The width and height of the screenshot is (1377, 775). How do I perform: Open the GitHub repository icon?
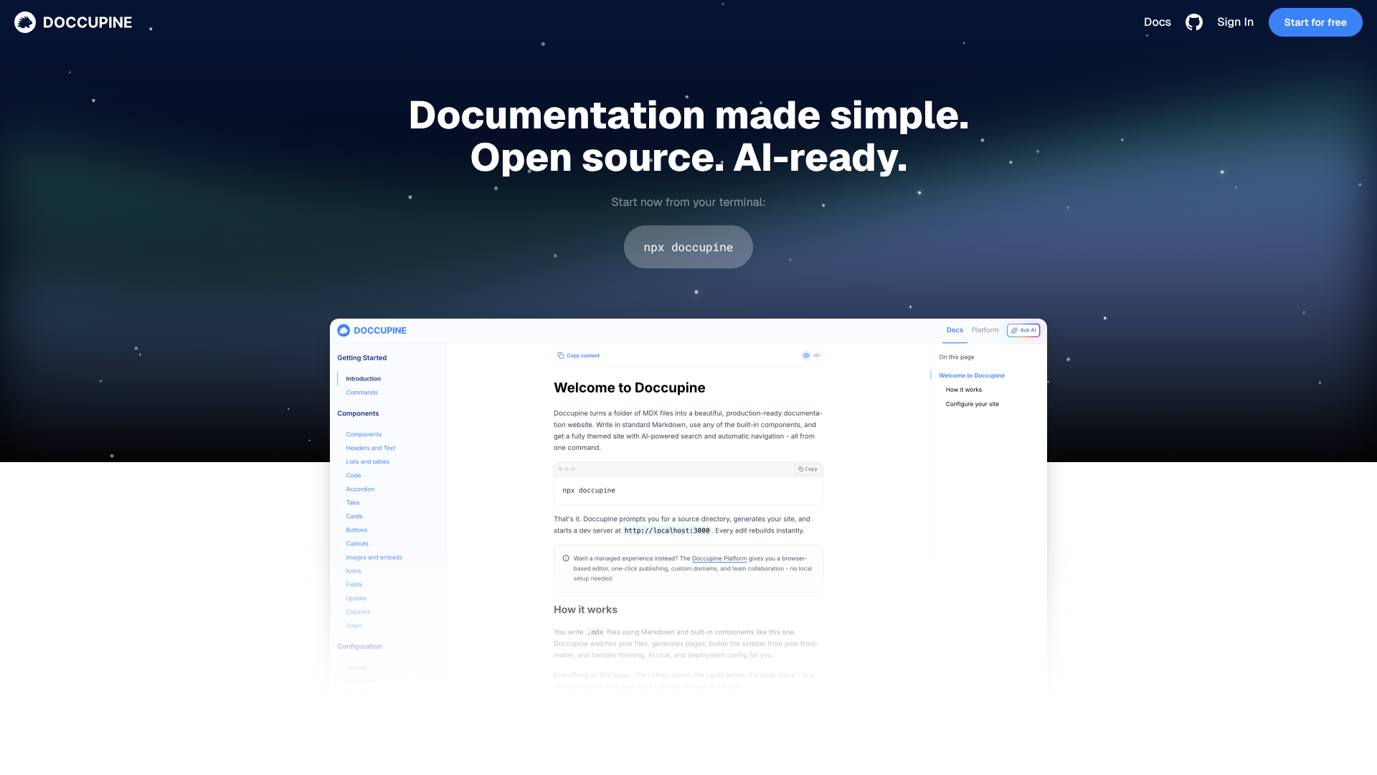click(x=1193, y=22)
